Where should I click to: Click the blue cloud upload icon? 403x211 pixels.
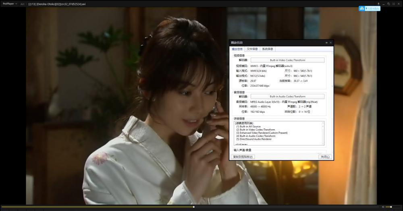pos(362,8)
